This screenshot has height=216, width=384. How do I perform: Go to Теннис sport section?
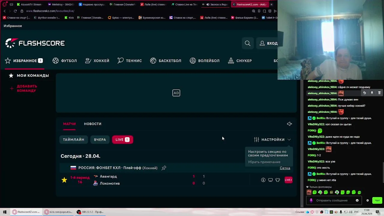point(130,61)
